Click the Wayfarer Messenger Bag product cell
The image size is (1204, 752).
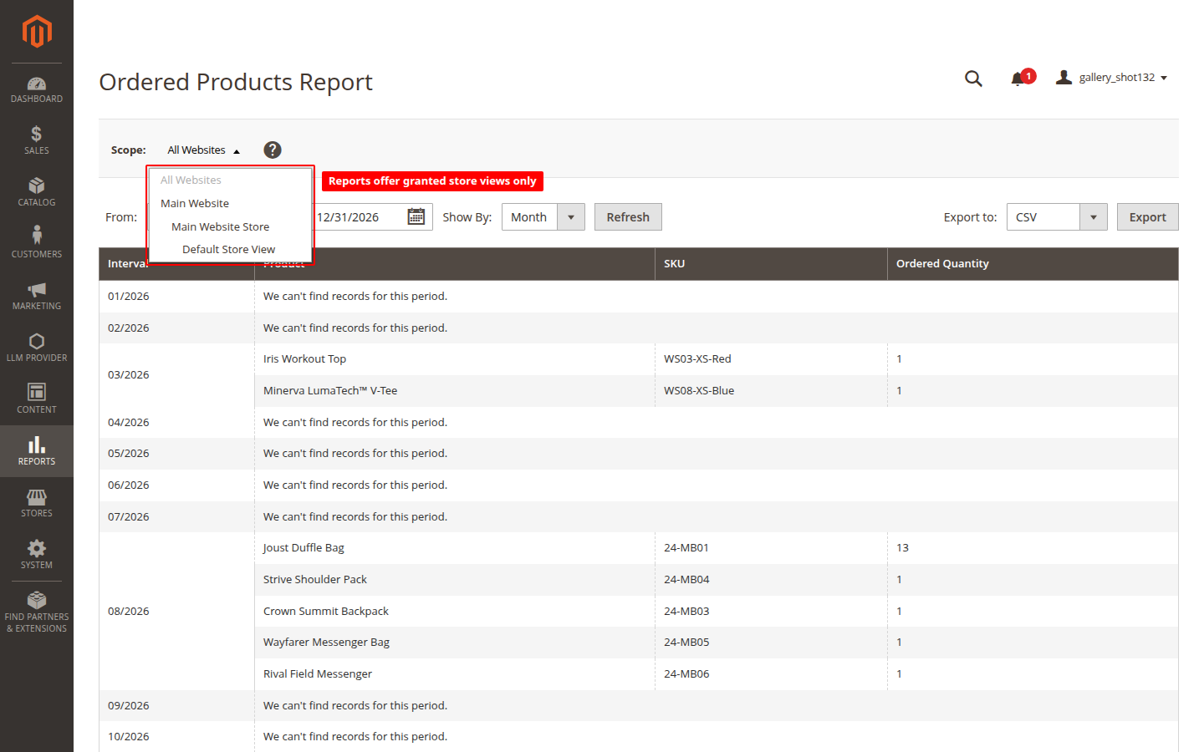[x=455, y=643]
